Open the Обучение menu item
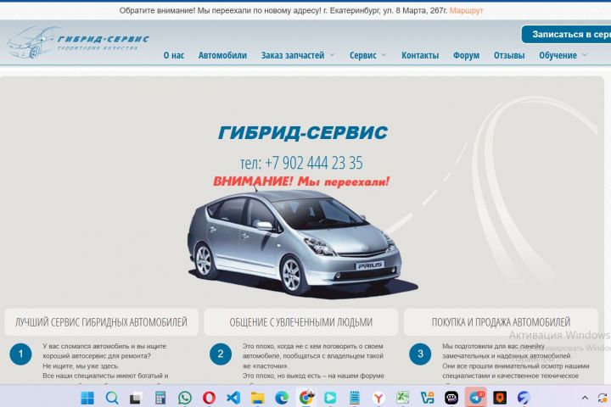This screenshot has height=407, width=611. click(x=558, y=55)
